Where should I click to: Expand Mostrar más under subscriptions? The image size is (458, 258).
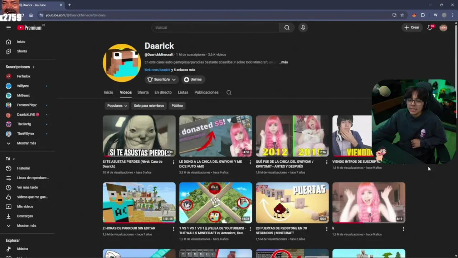[x=27, y=143]
